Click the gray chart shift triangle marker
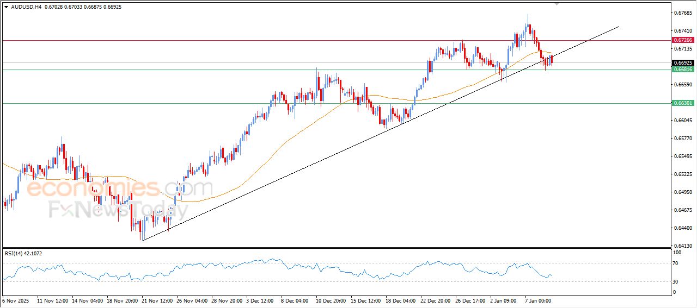The height and width of the screenshot is (308, 697). click(557, 3)
